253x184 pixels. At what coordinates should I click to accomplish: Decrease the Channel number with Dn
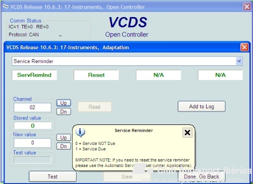pyautogui.click(x=63, y=112)
